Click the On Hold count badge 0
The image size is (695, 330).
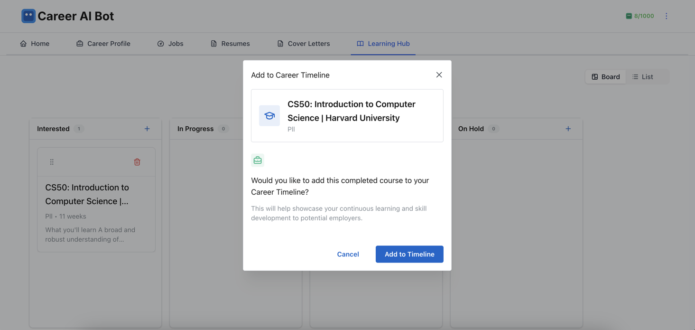(493, 129)
